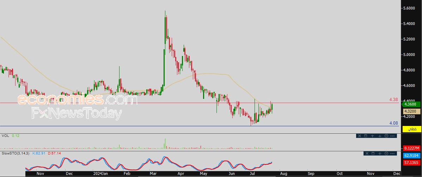Click the 4.8000 price axis label

409,70
